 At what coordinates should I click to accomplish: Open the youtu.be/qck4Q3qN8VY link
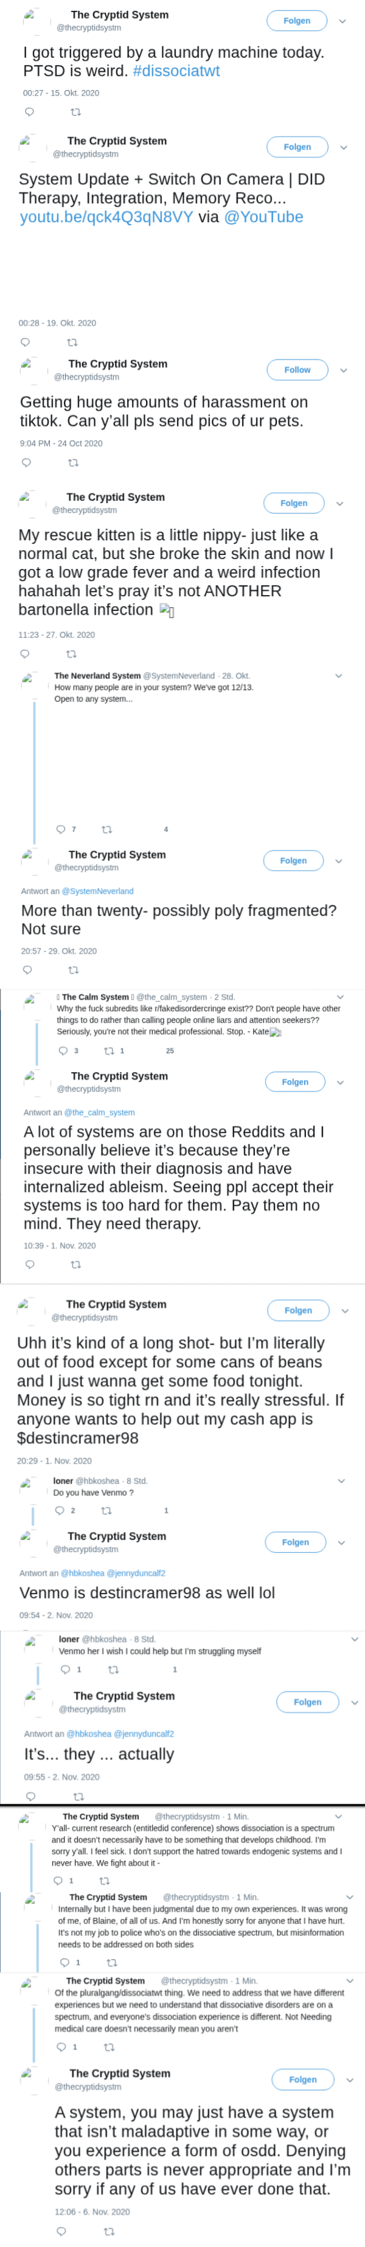[x=106, y=217]
